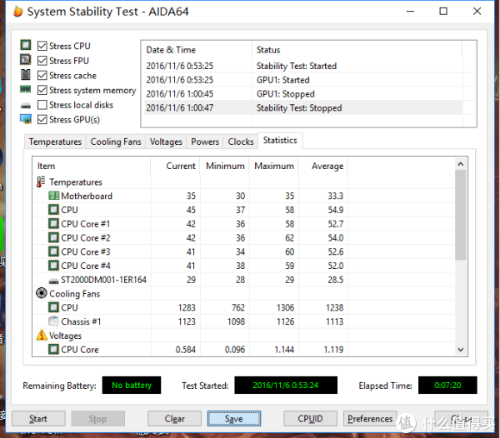
Task: Click the Start button
Action: pyautogui.click(x=38, y=419)
